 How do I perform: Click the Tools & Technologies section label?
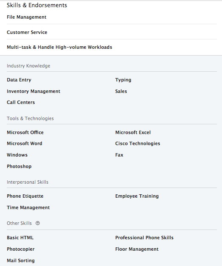(x=30, y=118)
